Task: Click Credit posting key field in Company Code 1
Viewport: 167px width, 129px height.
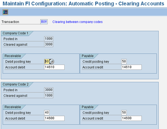Action: 124,62
